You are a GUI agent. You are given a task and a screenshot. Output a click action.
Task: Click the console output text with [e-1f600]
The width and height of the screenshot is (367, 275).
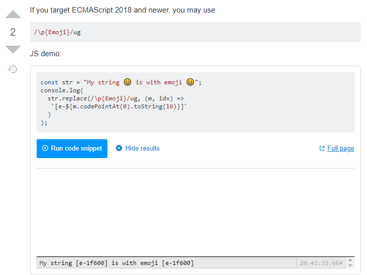[116, 263]
